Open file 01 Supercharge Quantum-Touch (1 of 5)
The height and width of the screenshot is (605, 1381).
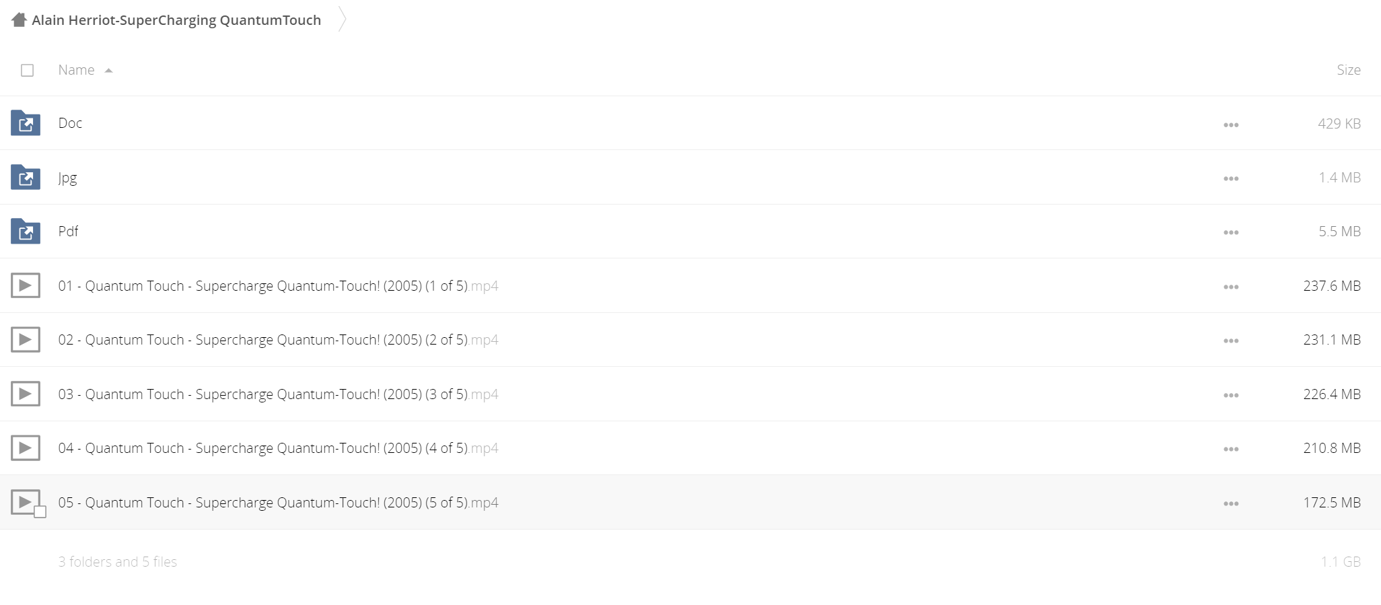(278, 286)
